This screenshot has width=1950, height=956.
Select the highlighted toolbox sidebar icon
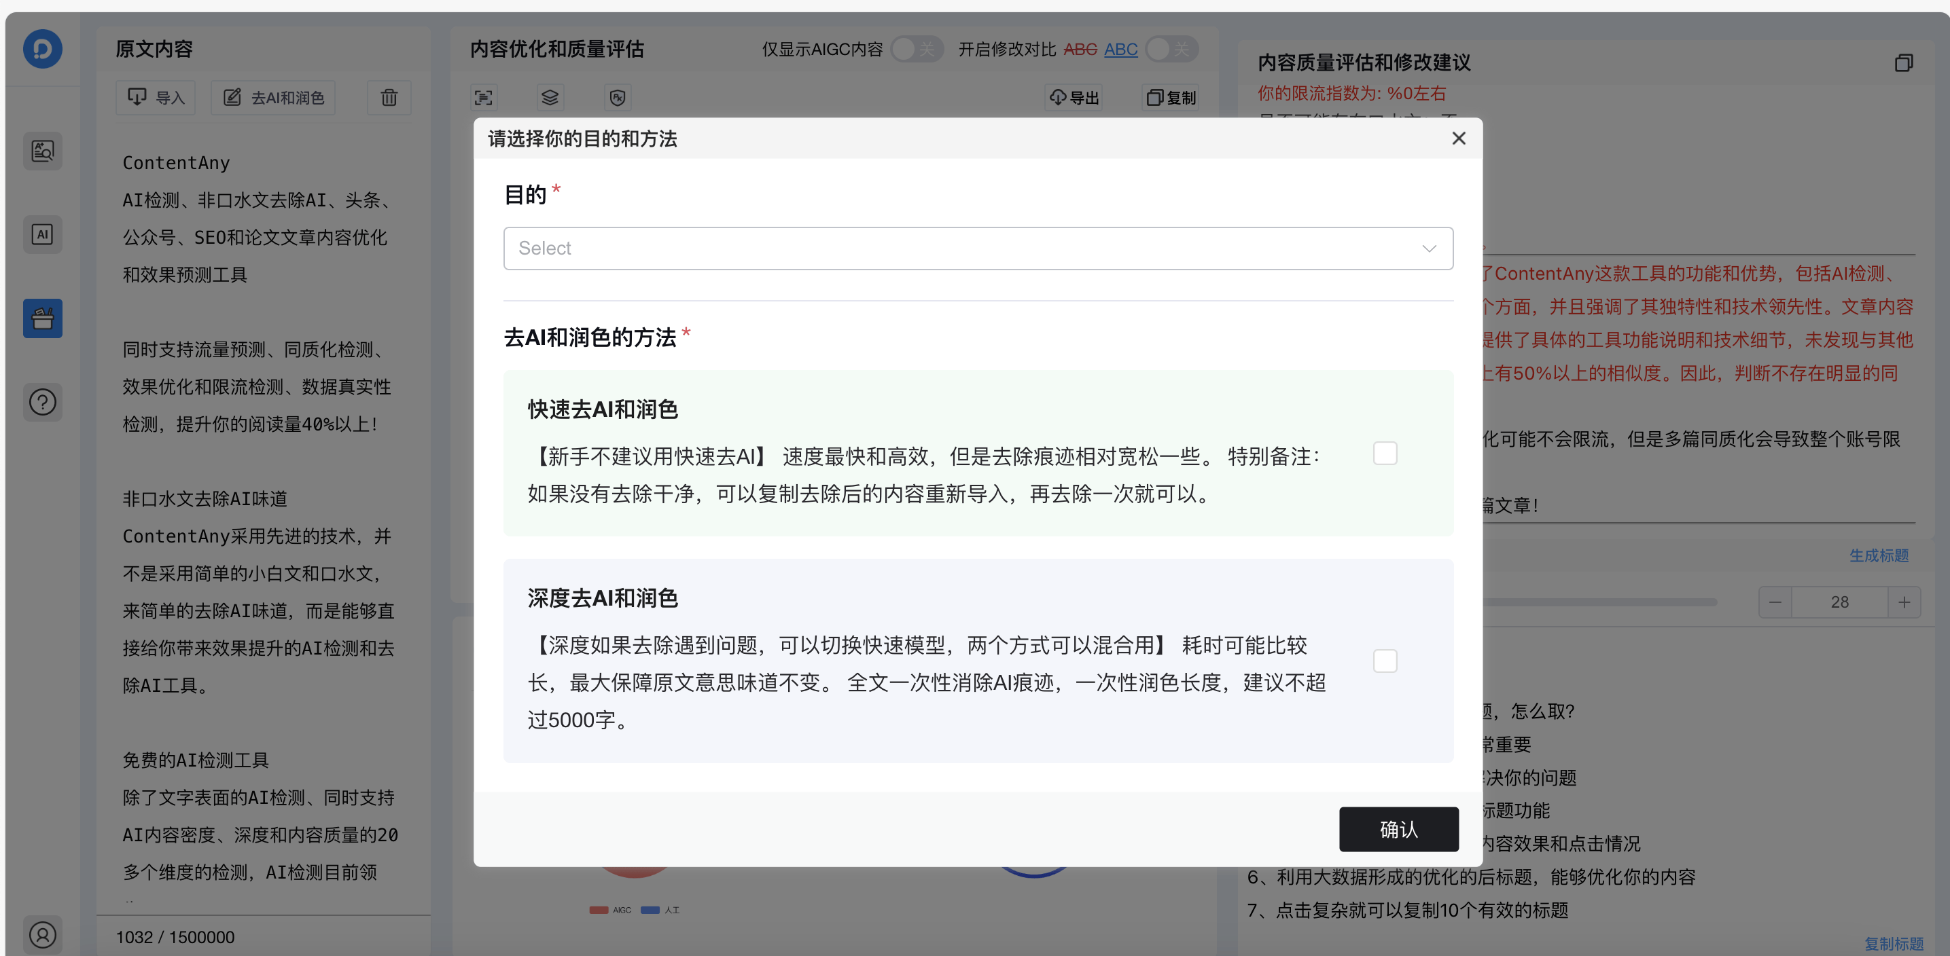pos(42,318)
